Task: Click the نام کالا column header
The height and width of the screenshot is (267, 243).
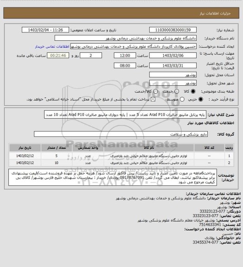Action: point(149,148)
